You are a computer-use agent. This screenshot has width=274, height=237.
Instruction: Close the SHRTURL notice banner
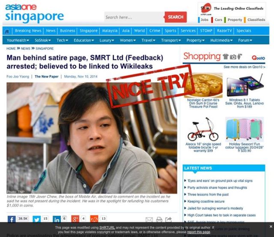[x=271, y=227]
